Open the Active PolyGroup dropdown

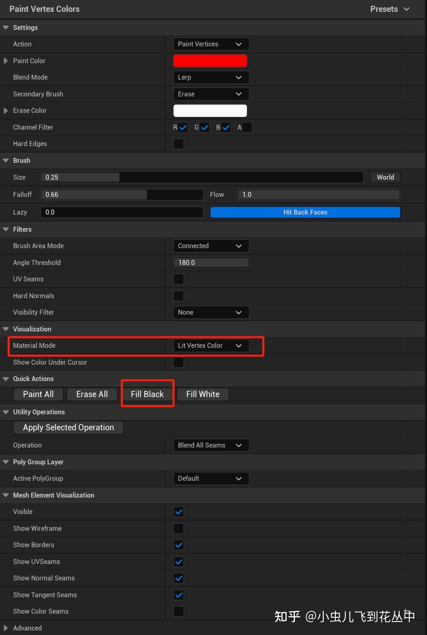click(x=211, y=478)
